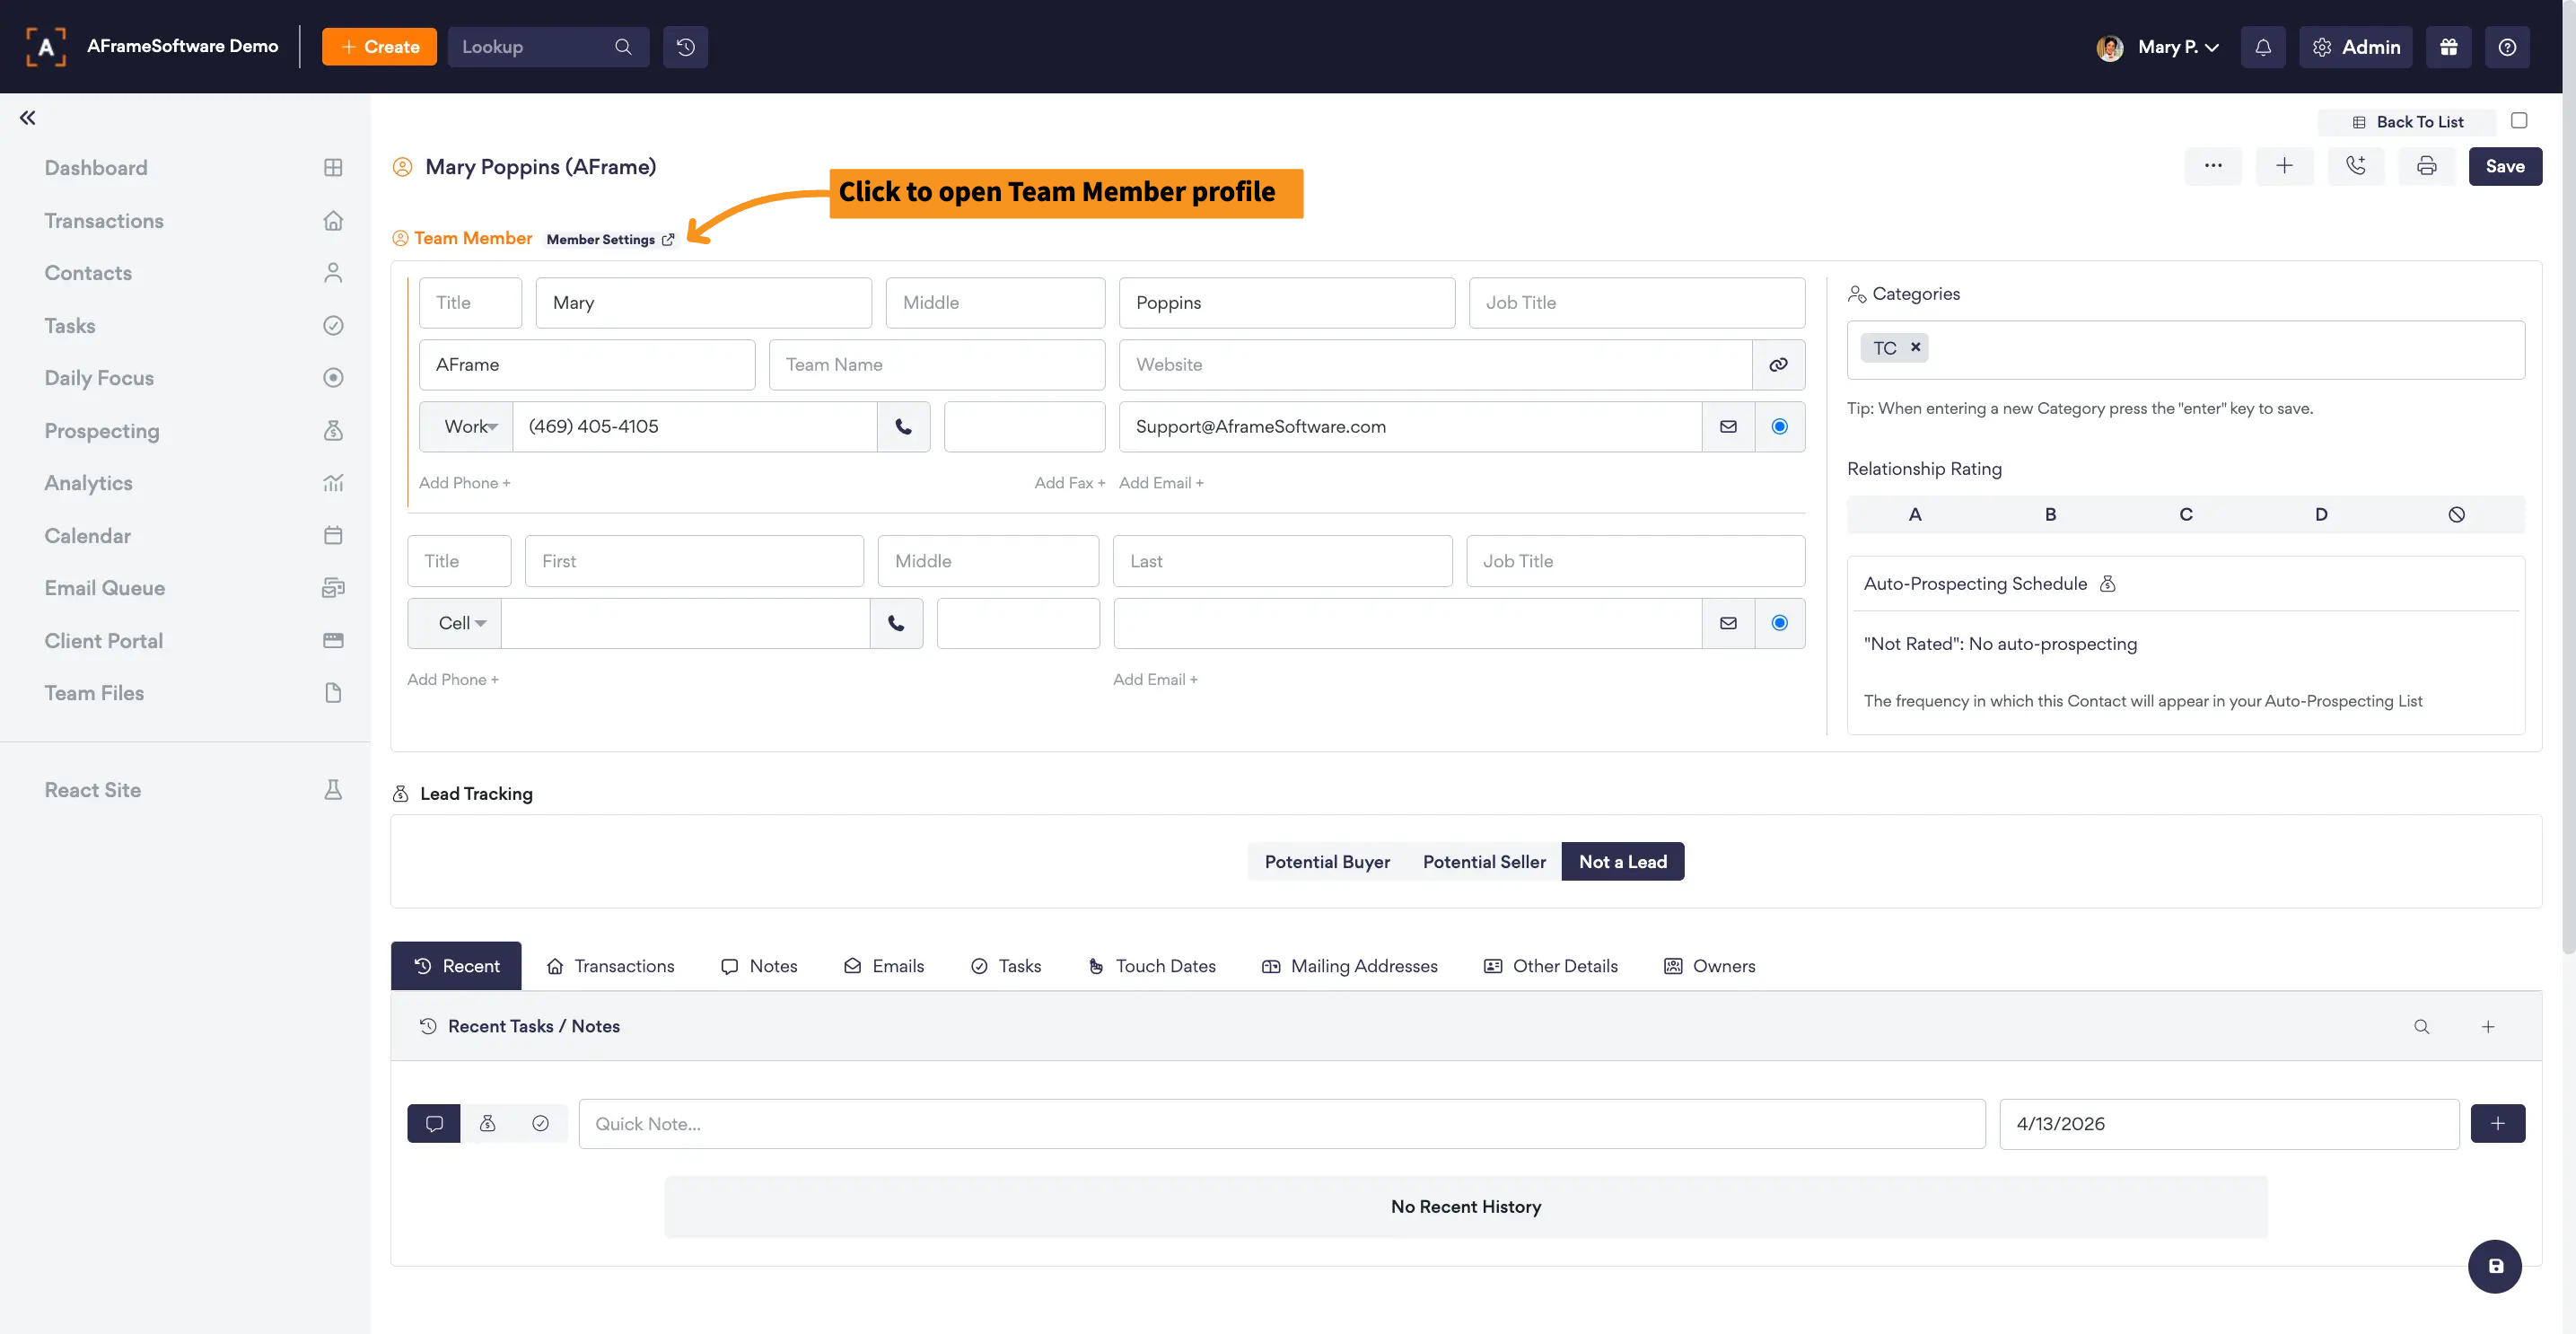Viewport: 2576px width, 1334px height.
Task: Collapse the sidebar with double chevron
Action: 28,118
